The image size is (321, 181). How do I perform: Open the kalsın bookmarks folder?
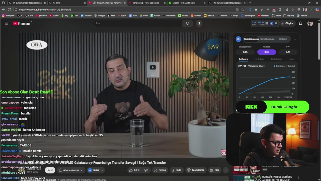tap(276, 16)
